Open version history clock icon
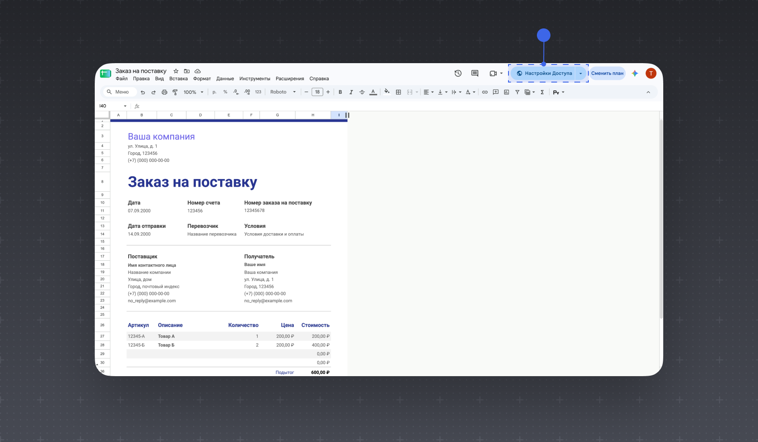Viewport: 758px width, 442px height. coord(458,73)
